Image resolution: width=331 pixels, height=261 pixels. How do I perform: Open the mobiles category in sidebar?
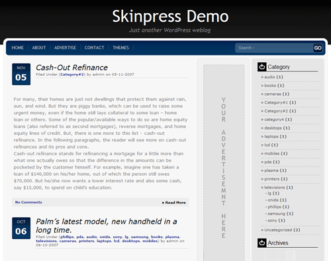pos(272,153)
